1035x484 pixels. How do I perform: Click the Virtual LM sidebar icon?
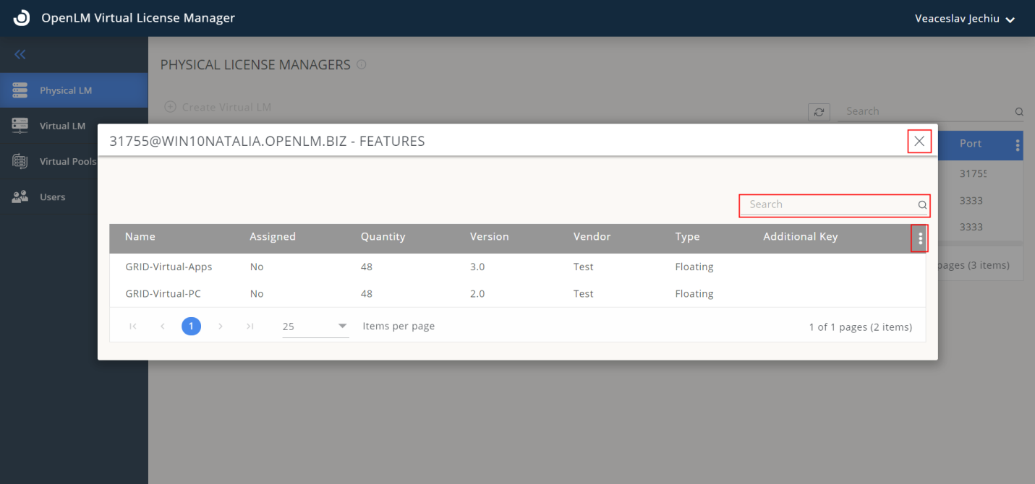pos(20,126)
